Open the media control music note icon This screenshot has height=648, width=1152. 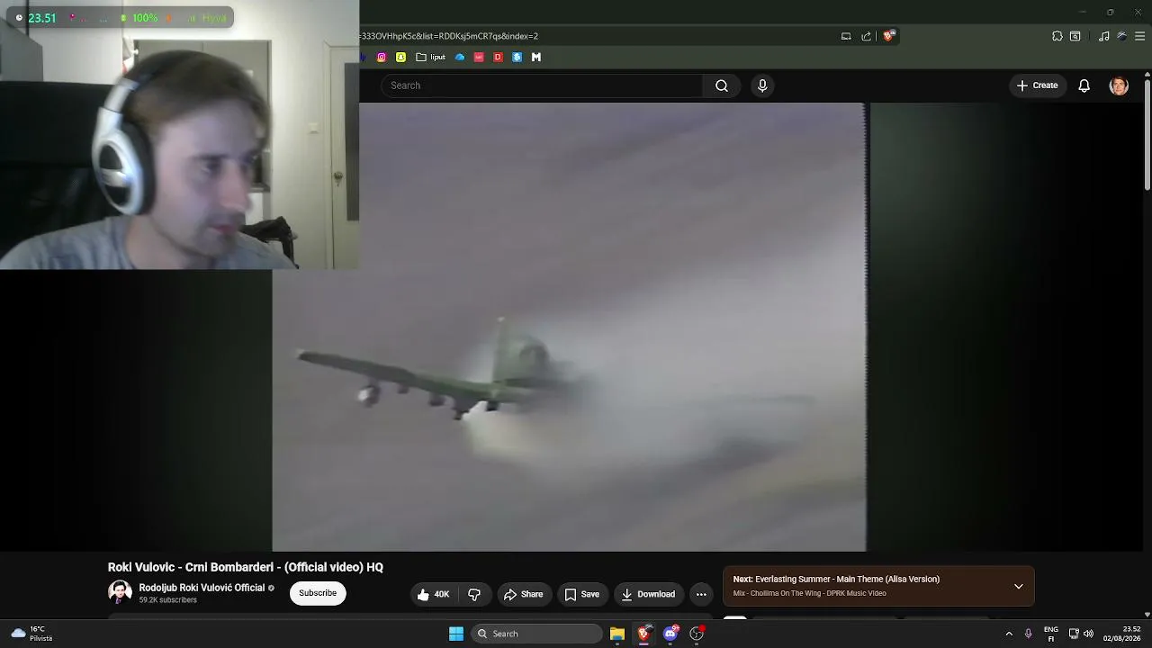pos(1104,36)
